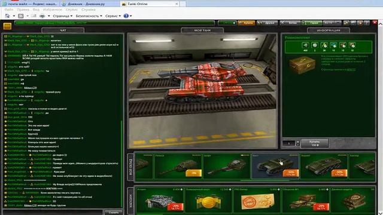
Task: Click the kit icon labeled 30
Action: click(324, 45)
